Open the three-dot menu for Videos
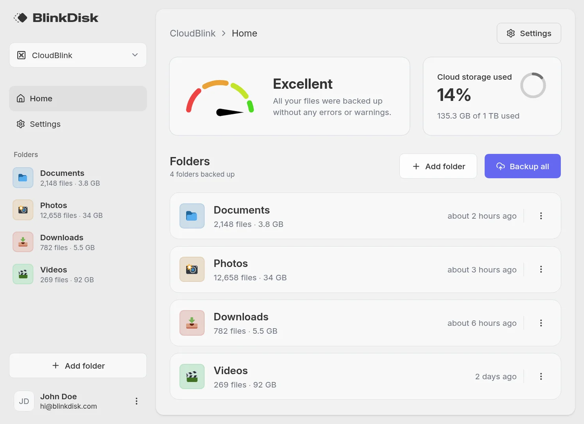This screenshot has height=424, width=584. pyautogui.click(x=541, y=376)
